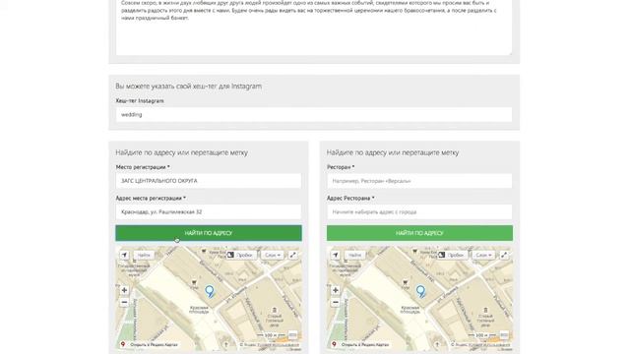Toggle Пробки traffic on restaurant map
This screenshot has width=630, height=354.
click(x=453, y=255)
